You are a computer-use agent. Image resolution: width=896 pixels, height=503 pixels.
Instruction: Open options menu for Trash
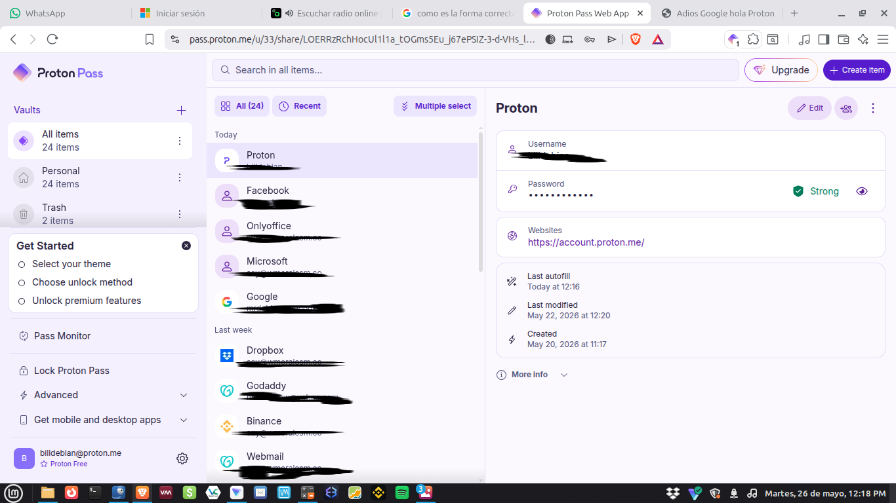pyautogui.click(x=180, y=214)
